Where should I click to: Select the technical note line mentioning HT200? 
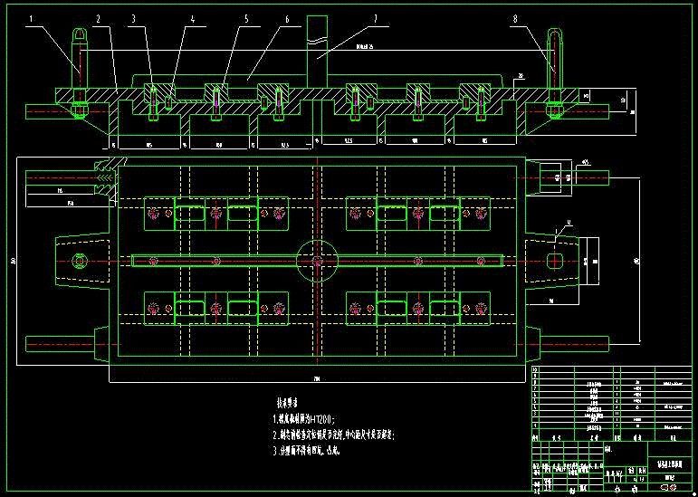(x=304, y=418)
